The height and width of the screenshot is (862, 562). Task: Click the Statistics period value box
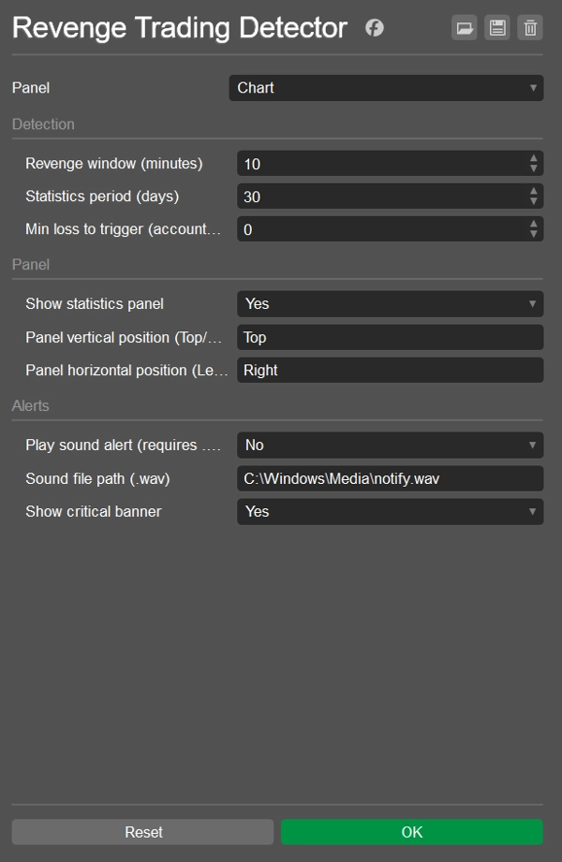pos(375,196)
